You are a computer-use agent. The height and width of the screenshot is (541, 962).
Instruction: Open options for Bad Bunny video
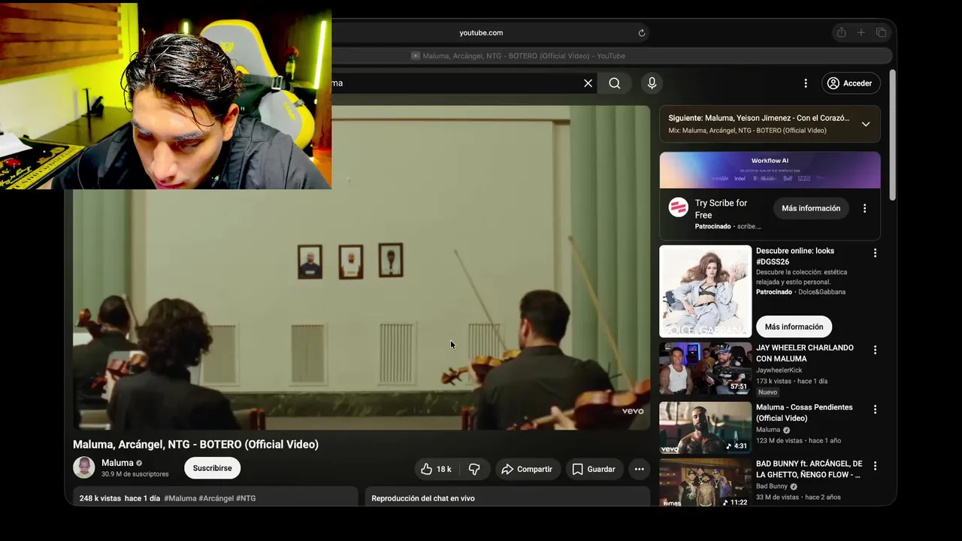(x=875, y=466)
